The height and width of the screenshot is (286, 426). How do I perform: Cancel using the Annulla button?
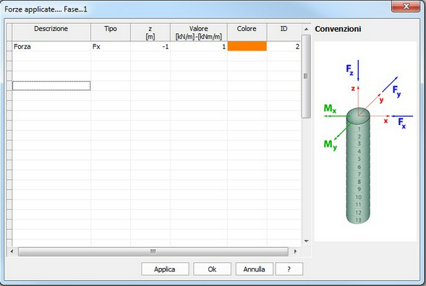[254, 269]
